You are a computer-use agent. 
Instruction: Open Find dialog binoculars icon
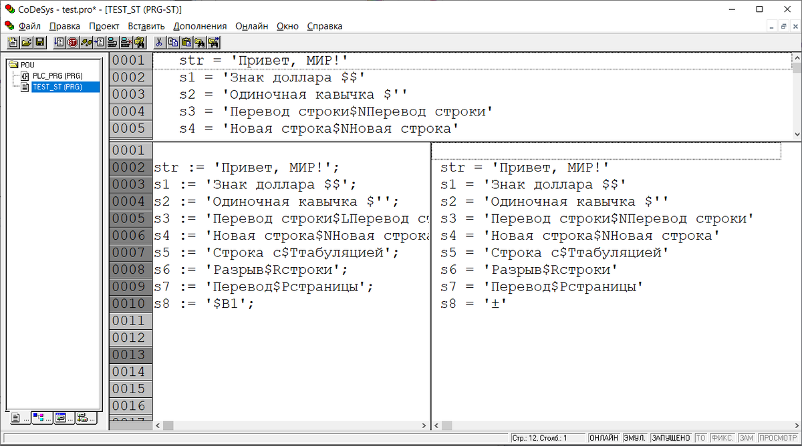200,43
